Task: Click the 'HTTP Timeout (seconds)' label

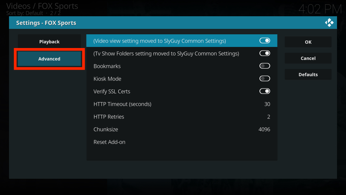Action: [x=122, y=104]
